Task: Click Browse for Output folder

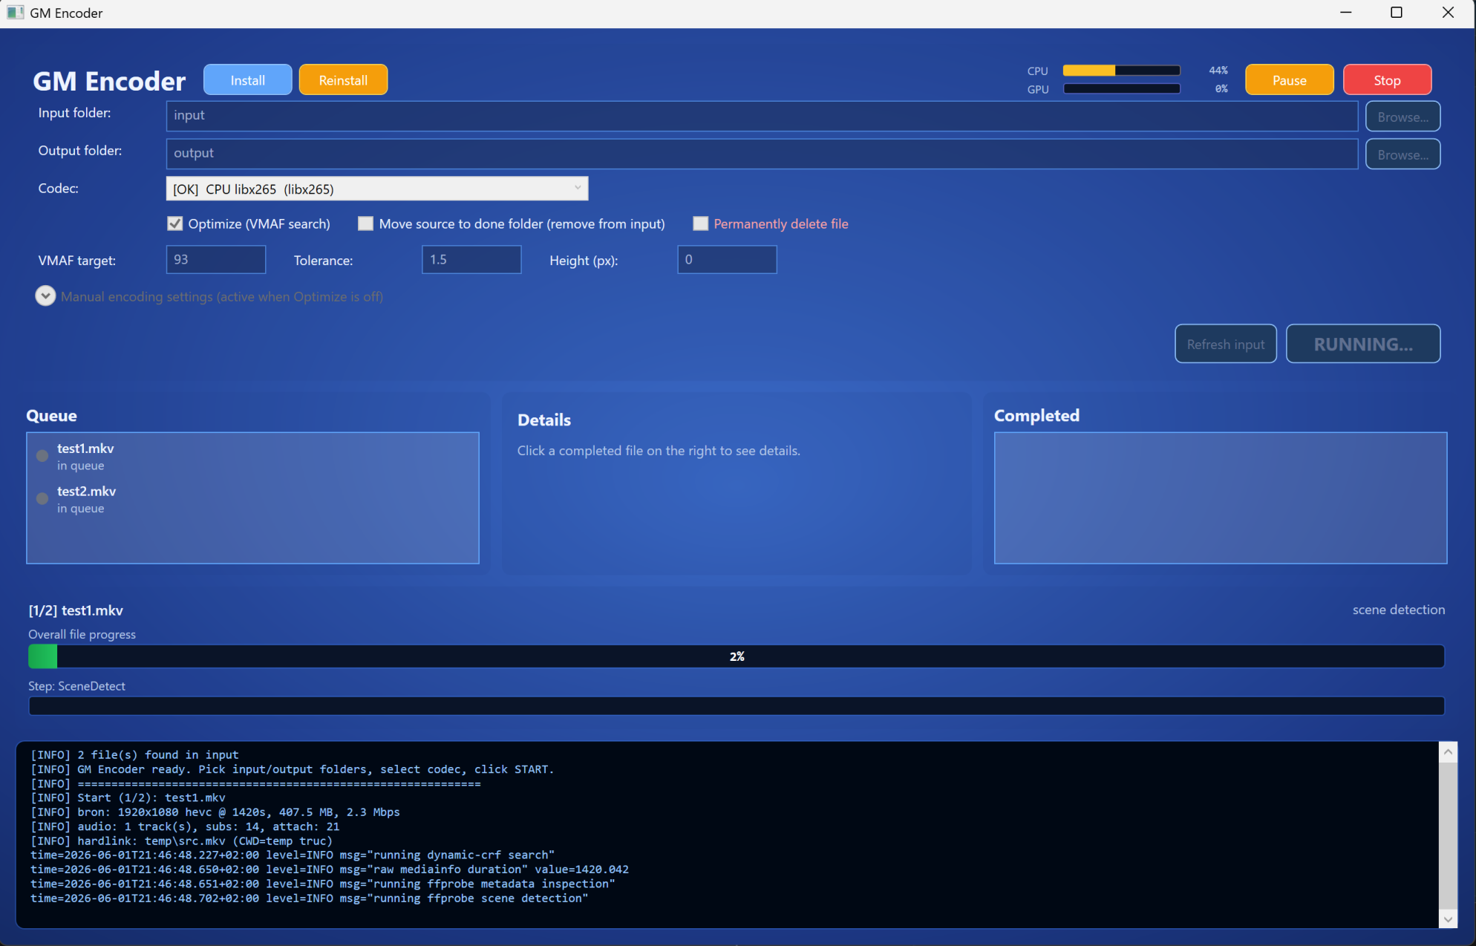Action: click(1402, 154)
